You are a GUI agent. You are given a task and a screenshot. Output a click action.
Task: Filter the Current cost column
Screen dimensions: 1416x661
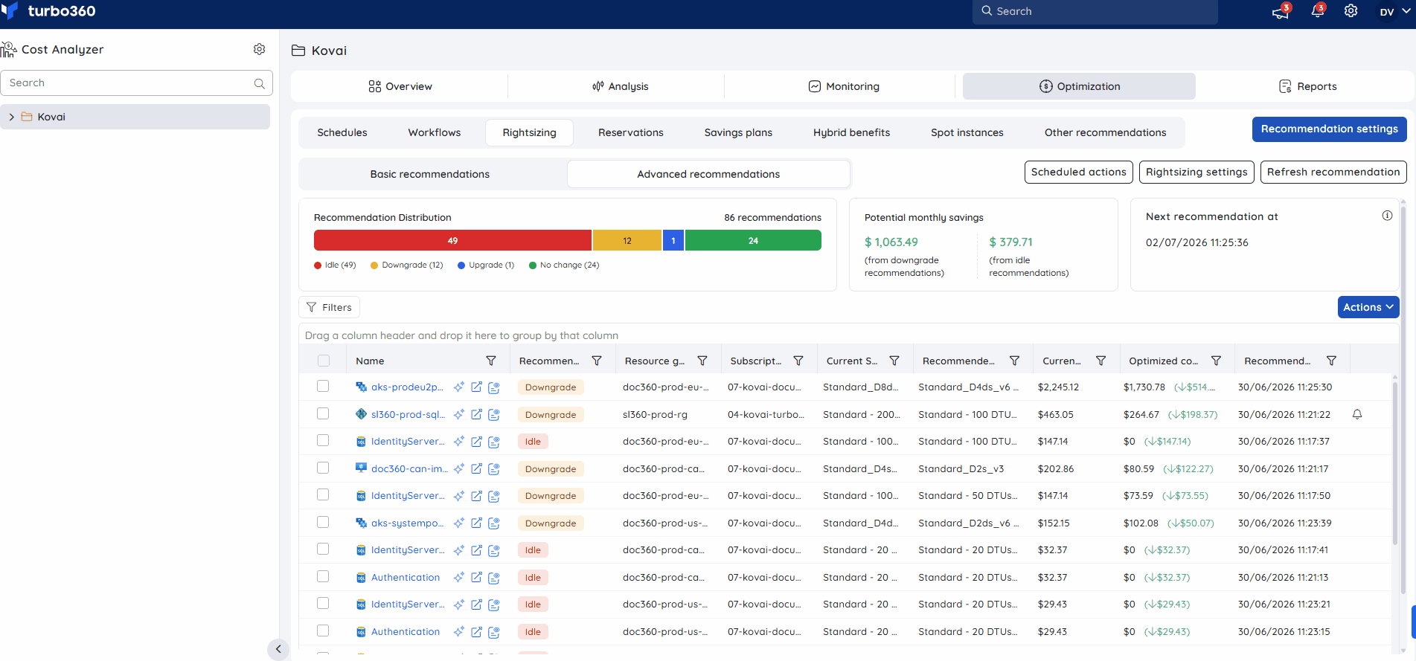tap(1101, 361)
